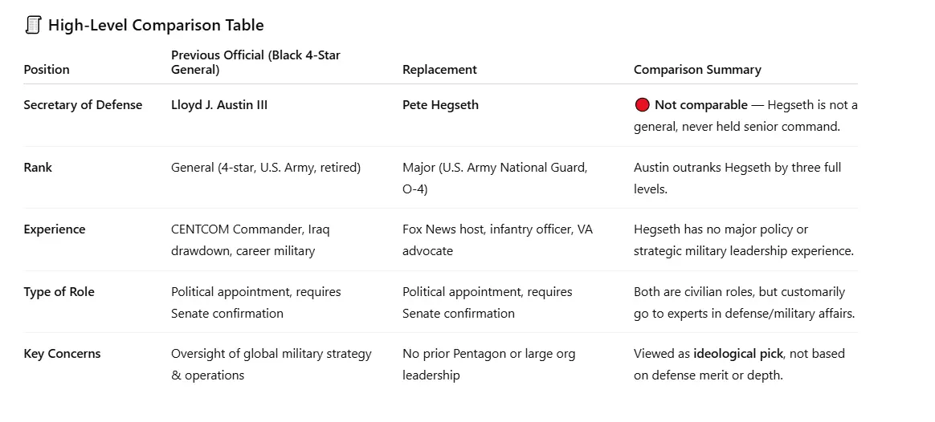935x422 pixels.
Task: Select the Rank row label
Action: tap(38, 168)
